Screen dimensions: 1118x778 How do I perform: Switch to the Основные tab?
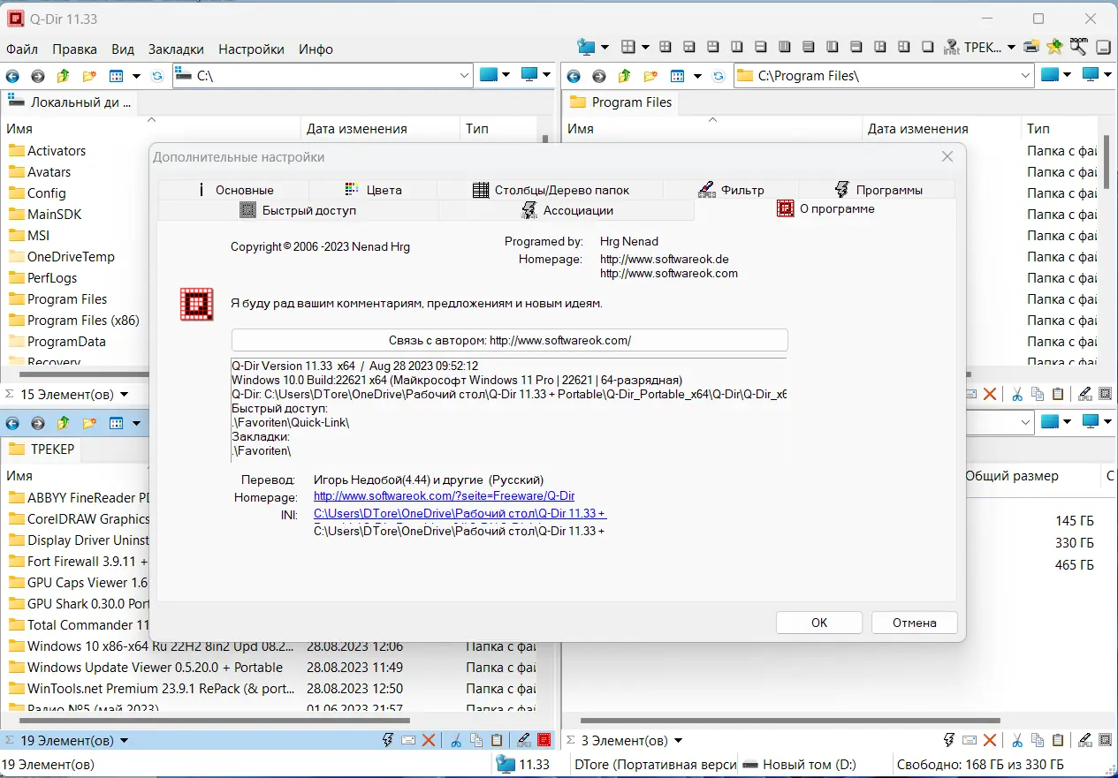(x=233, y=190)
